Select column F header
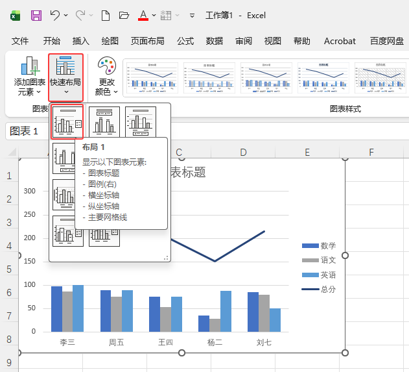 point(371,153)
